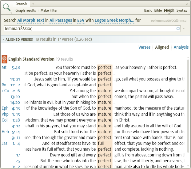This screenshot has width=191, height=169.
Task: Select the Morph search type
Action: click(169, 10)
